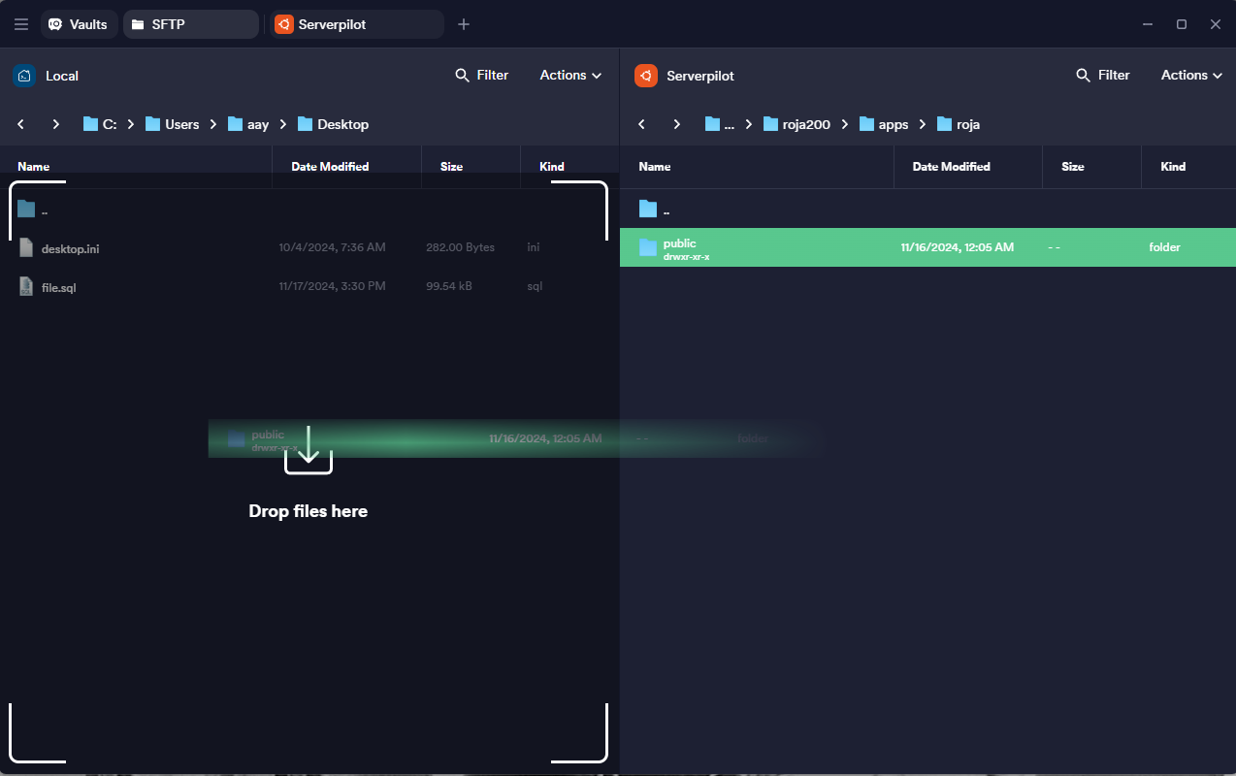
Task: Click the Users folder in Local breadcrumb
Action: tap(181, 124)
